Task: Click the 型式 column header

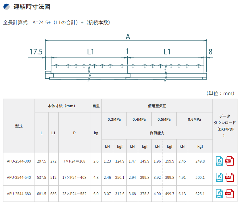Action: [x=19, y=126]
